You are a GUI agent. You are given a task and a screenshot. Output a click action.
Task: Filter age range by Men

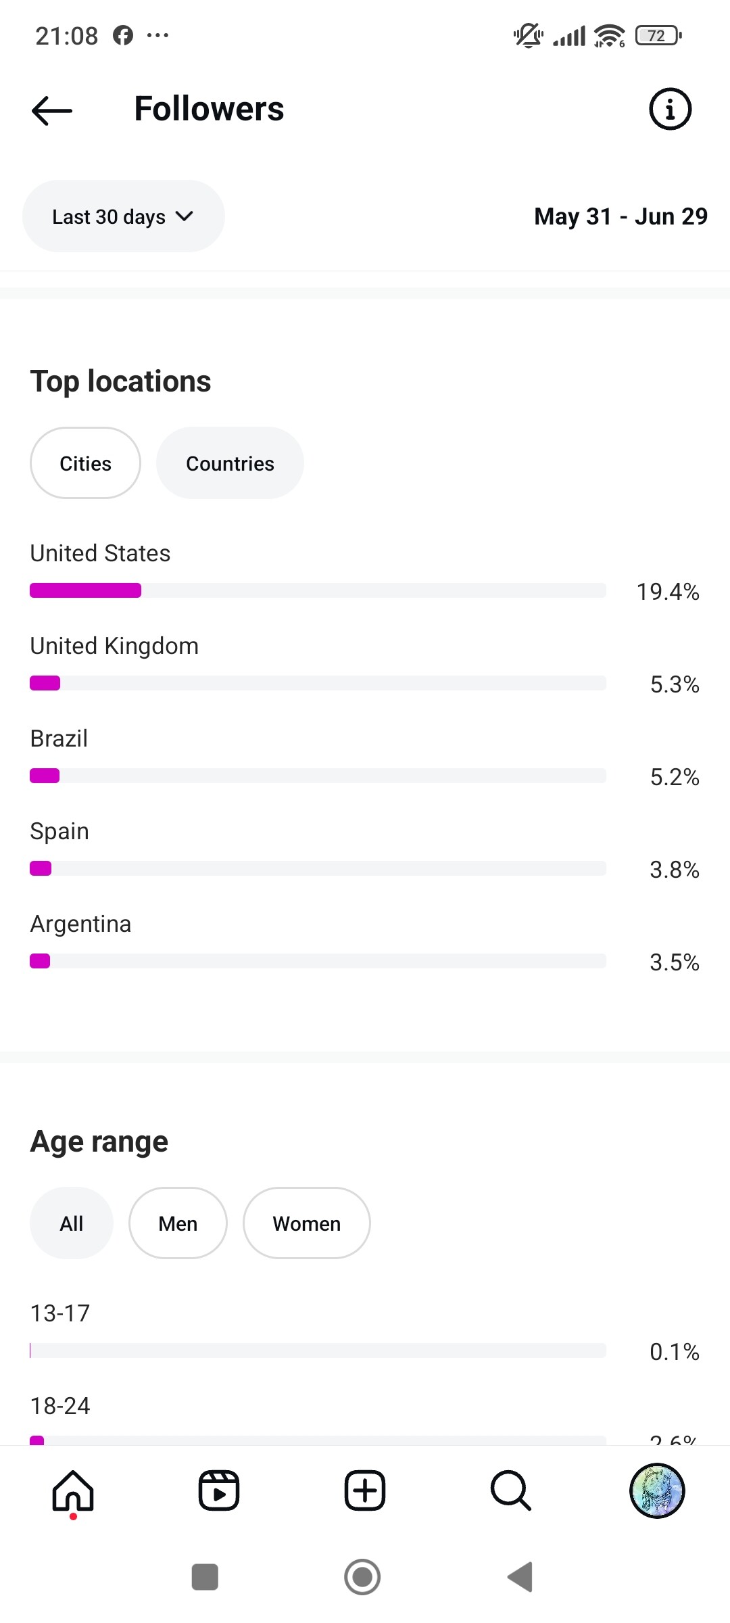pyautogui.click(x=178, y=1223)
